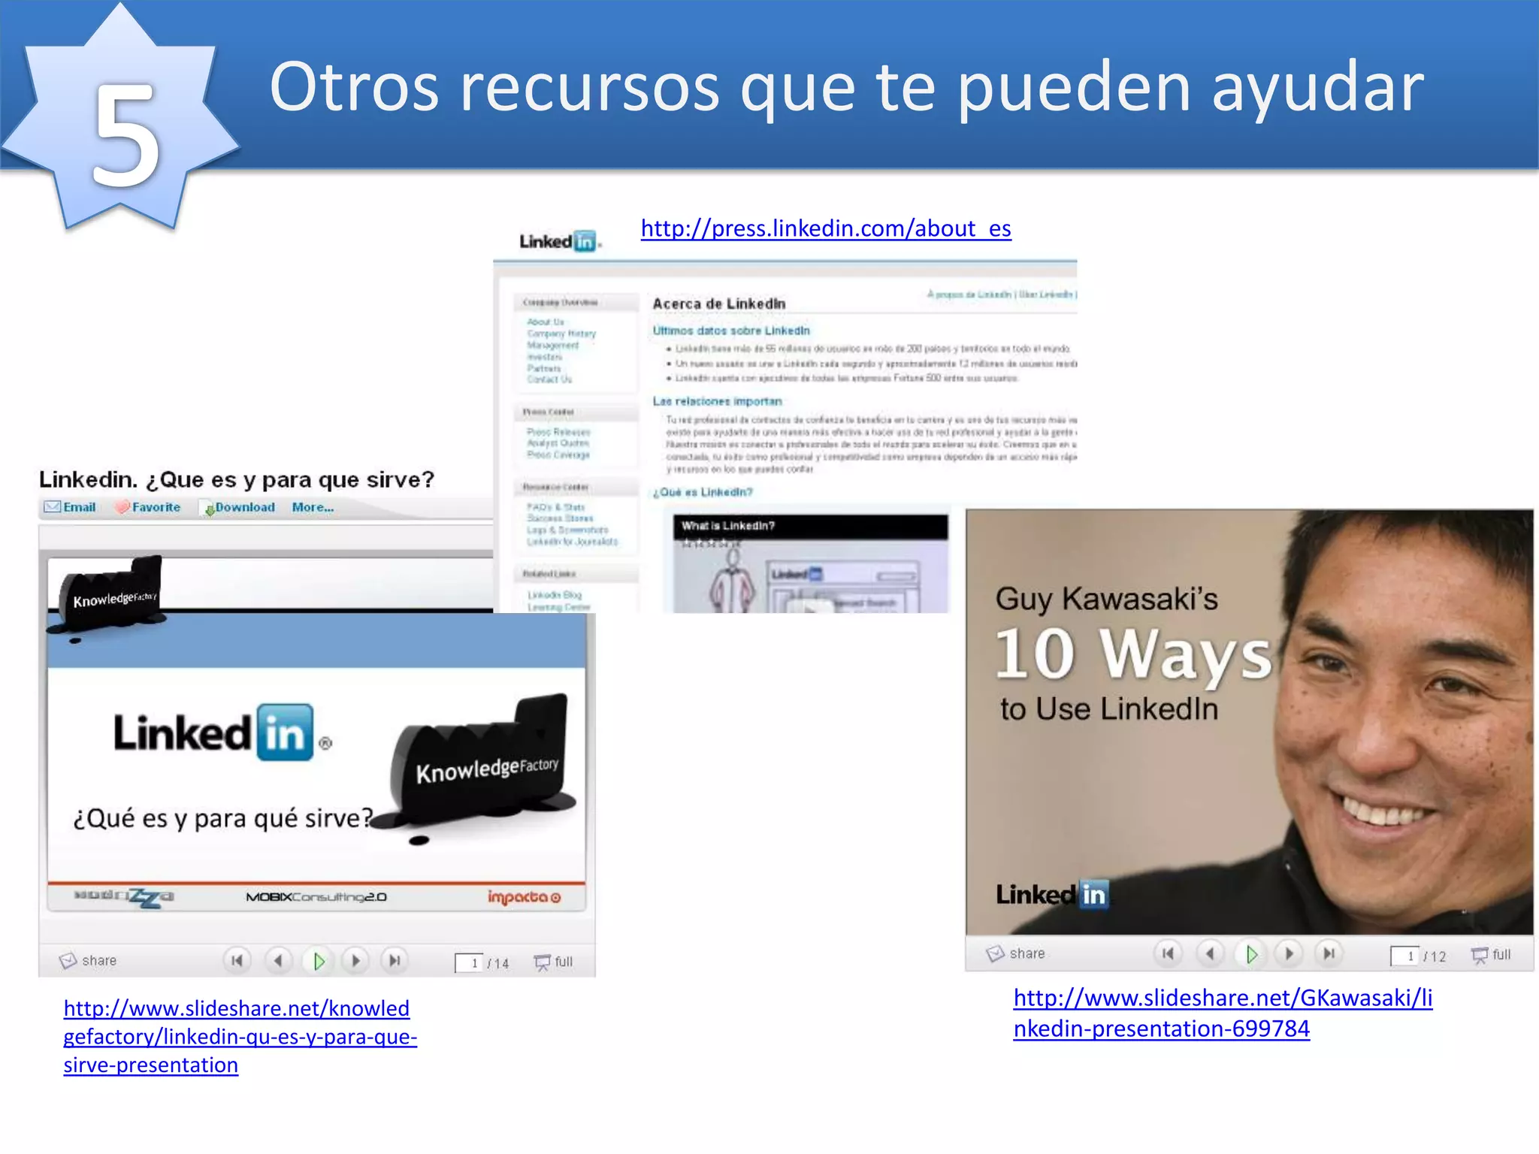Open Press Coverage in Press Center

[x=558, y=455]
